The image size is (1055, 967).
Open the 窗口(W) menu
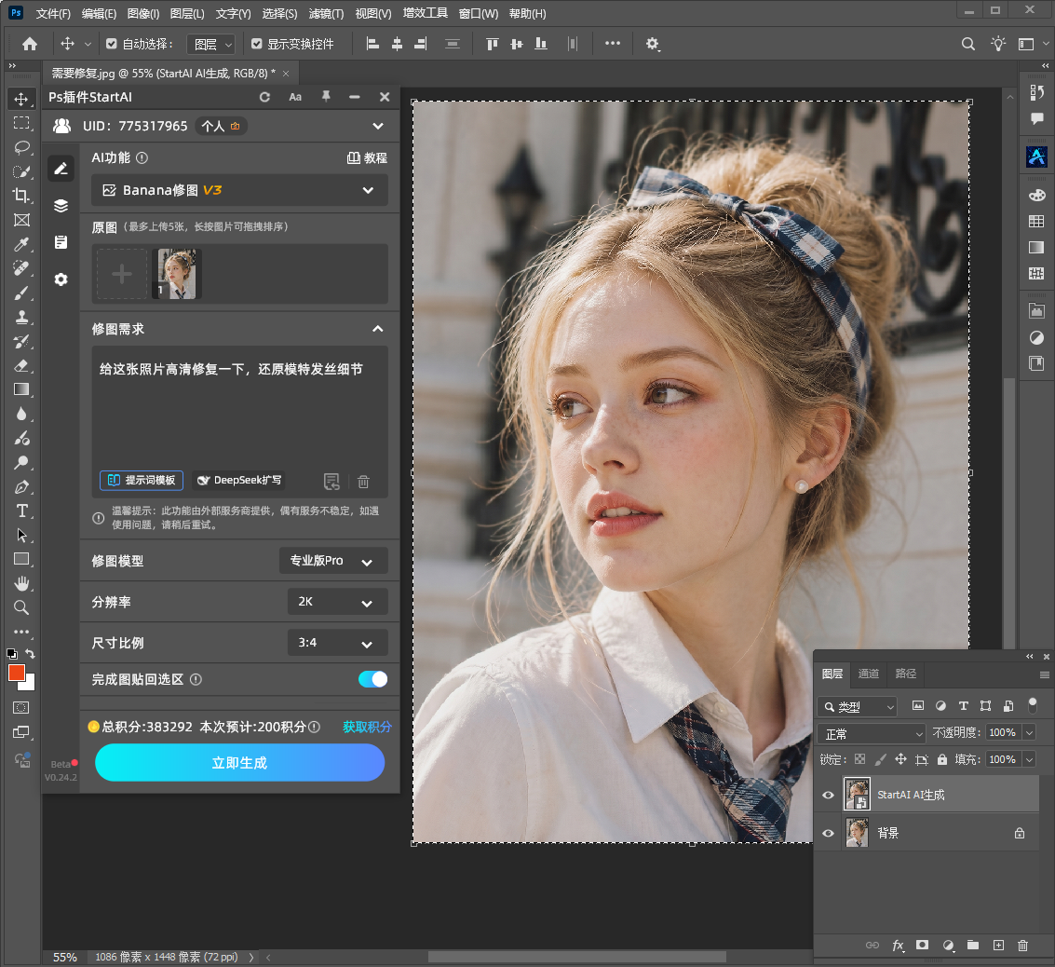479,13
